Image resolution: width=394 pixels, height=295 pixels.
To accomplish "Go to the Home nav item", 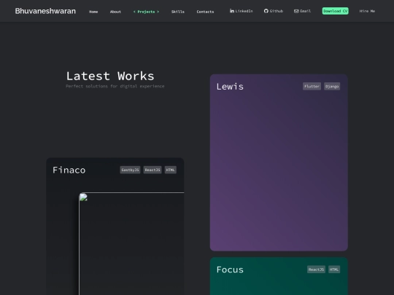I will click(93, 12).
